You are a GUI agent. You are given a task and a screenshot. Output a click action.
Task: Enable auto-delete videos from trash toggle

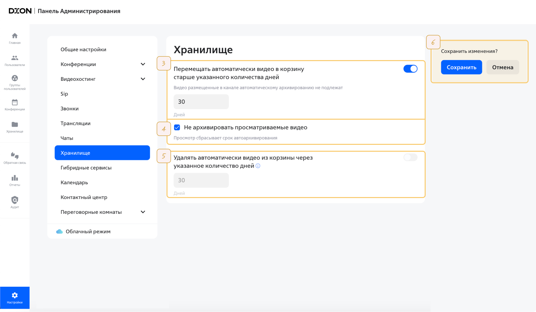click(x=410, y=157)
